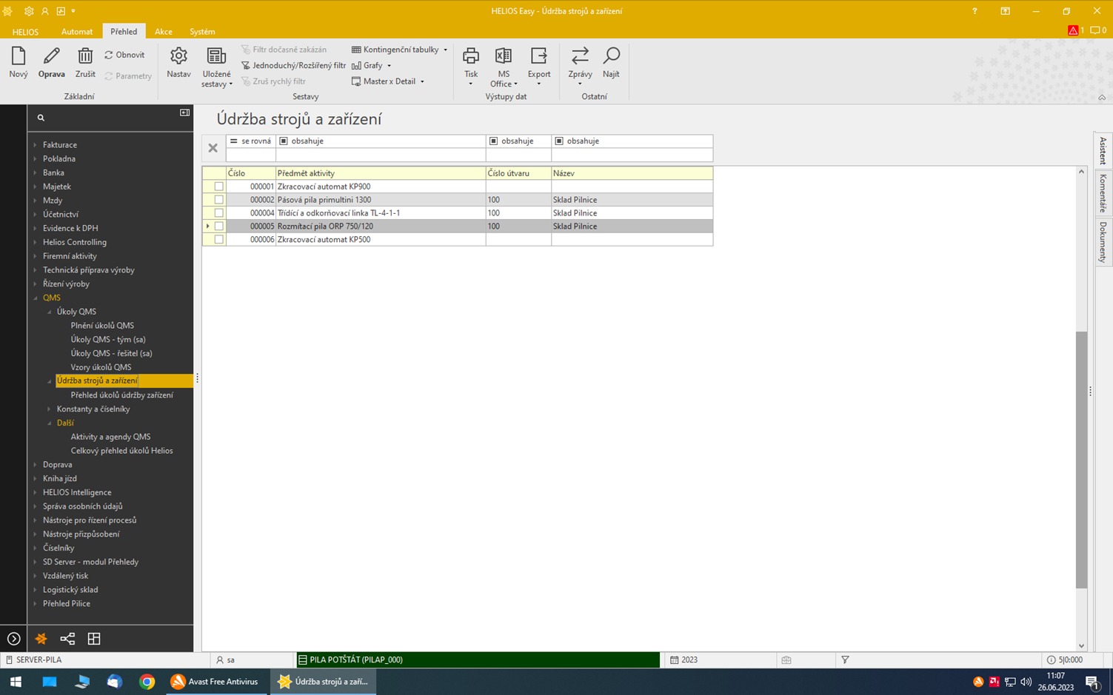Expand Konstanty a číselníky node
The height and width of the screenshot is (695, 1113).
(x=49, y=409)
